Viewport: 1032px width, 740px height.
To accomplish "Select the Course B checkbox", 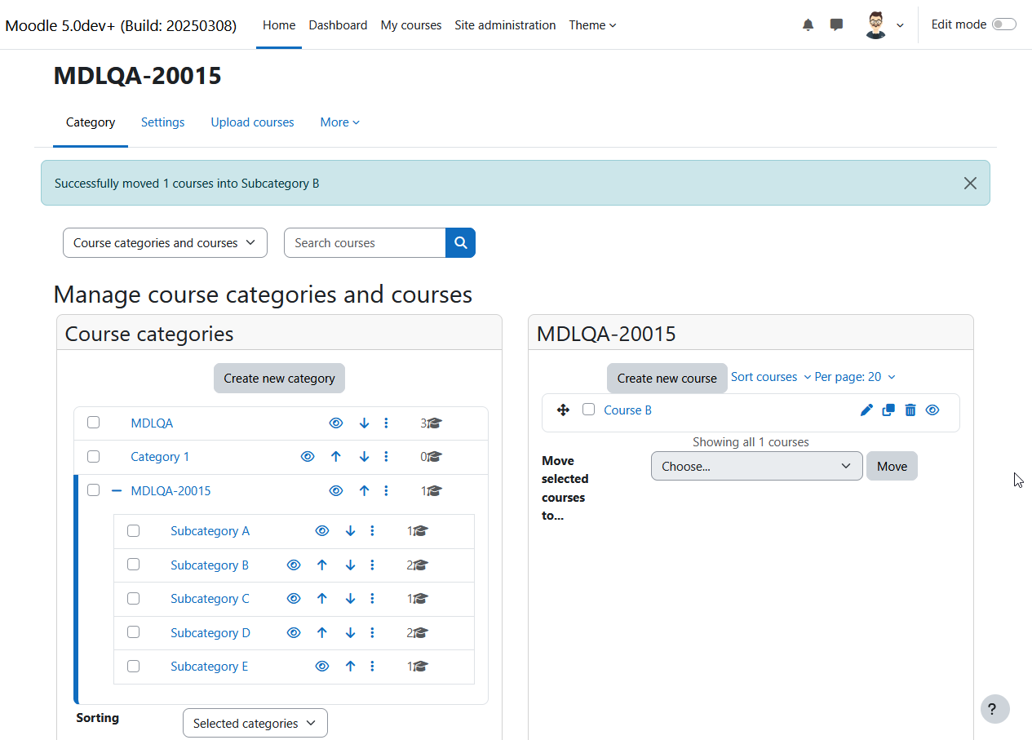I will point(589,410).
